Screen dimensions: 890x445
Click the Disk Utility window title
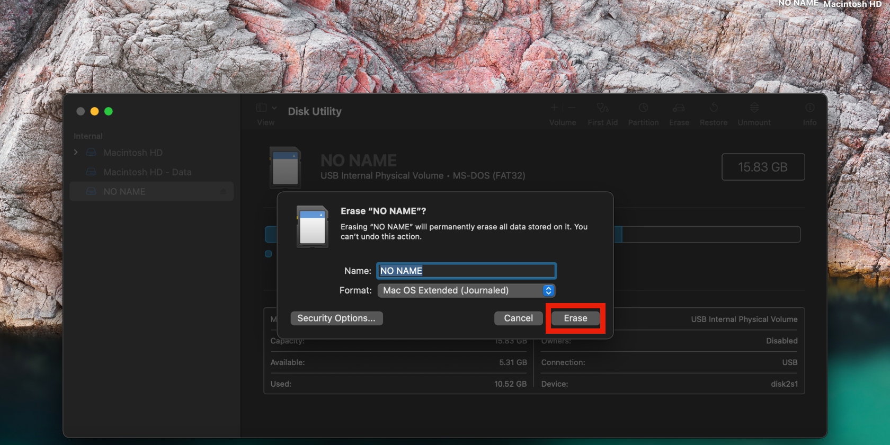pyautogui.click(x=315, y=111)
